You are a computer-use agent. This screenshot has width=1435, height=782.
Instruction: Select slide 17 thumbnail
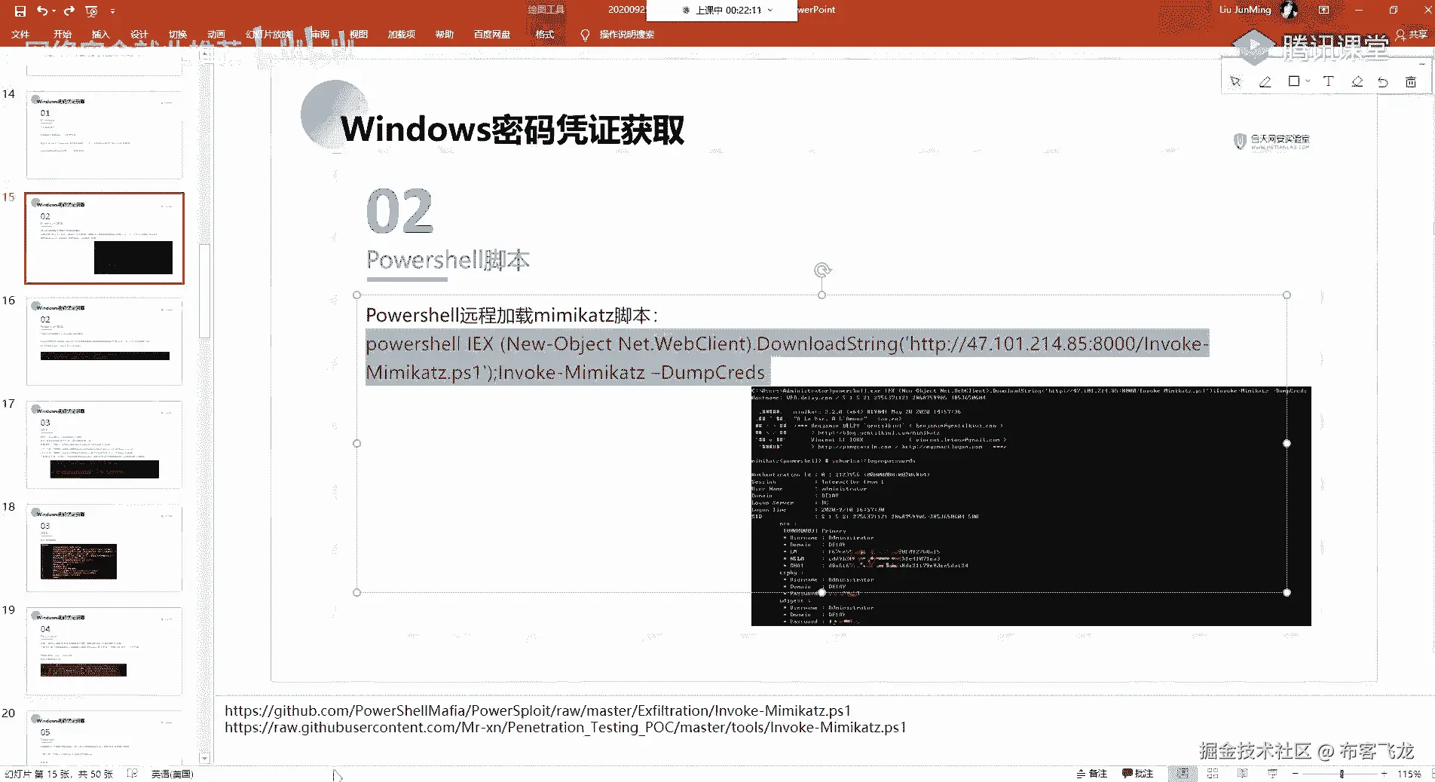click(x=104, y=444)
